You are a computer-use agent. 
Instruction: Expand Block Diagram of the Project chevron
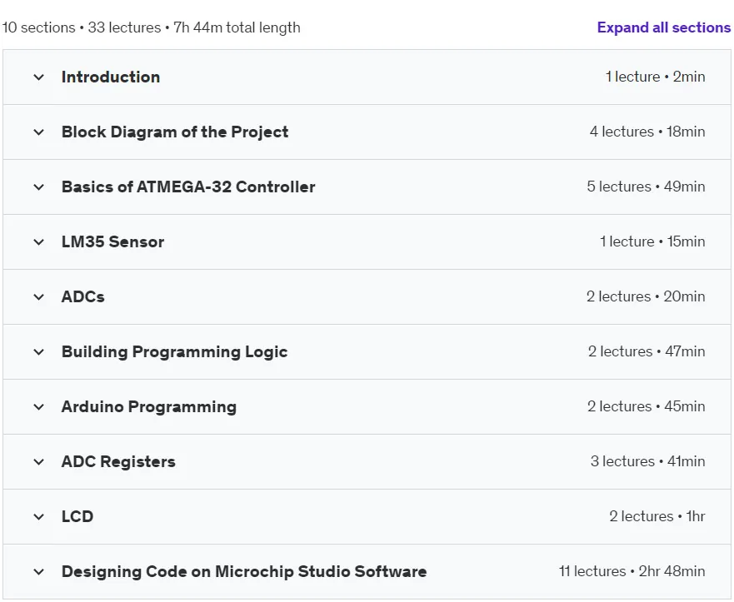click(39, 132)
